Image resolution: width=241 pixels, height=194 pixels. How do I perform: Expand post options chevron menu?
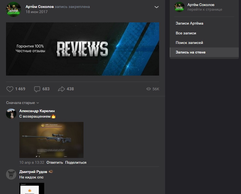pyautogui.click(x=156, y=7)
